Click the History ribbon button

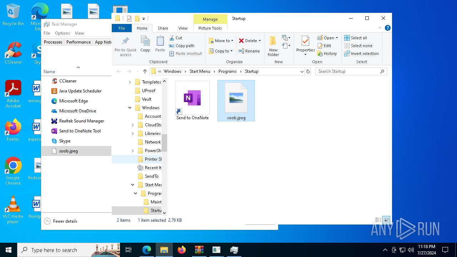point(327,54)
